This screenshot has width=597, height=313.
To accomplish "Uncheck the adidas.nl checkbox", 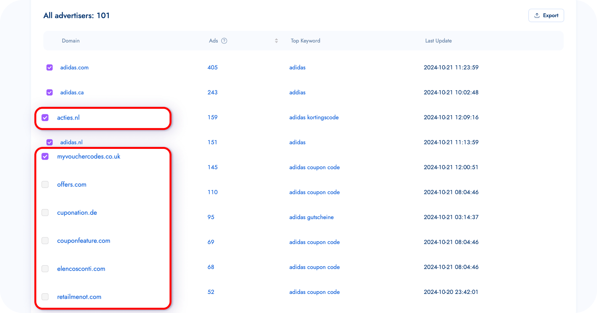I will (x=50, y=142).
